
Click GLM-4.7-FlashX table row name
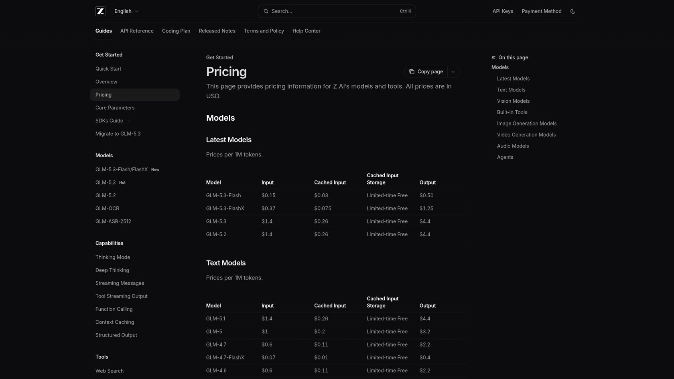[x=225, y=358]
